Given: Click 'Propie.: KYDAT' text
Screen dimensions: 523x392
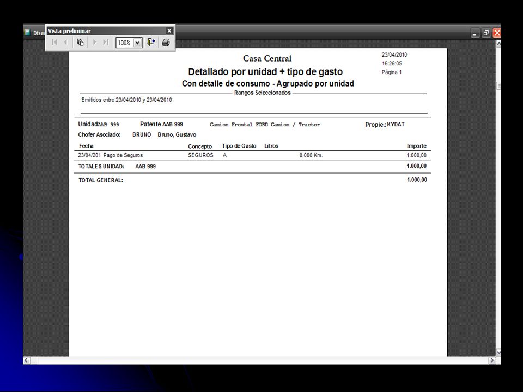Looking at the screenshot, I should [385, 125].
